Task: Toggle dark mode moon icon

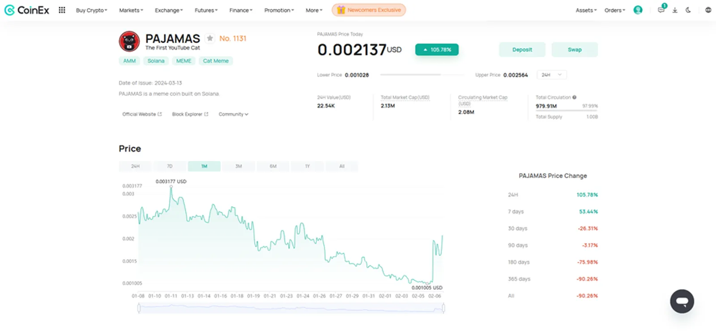Action: click(x=688, y=10)
